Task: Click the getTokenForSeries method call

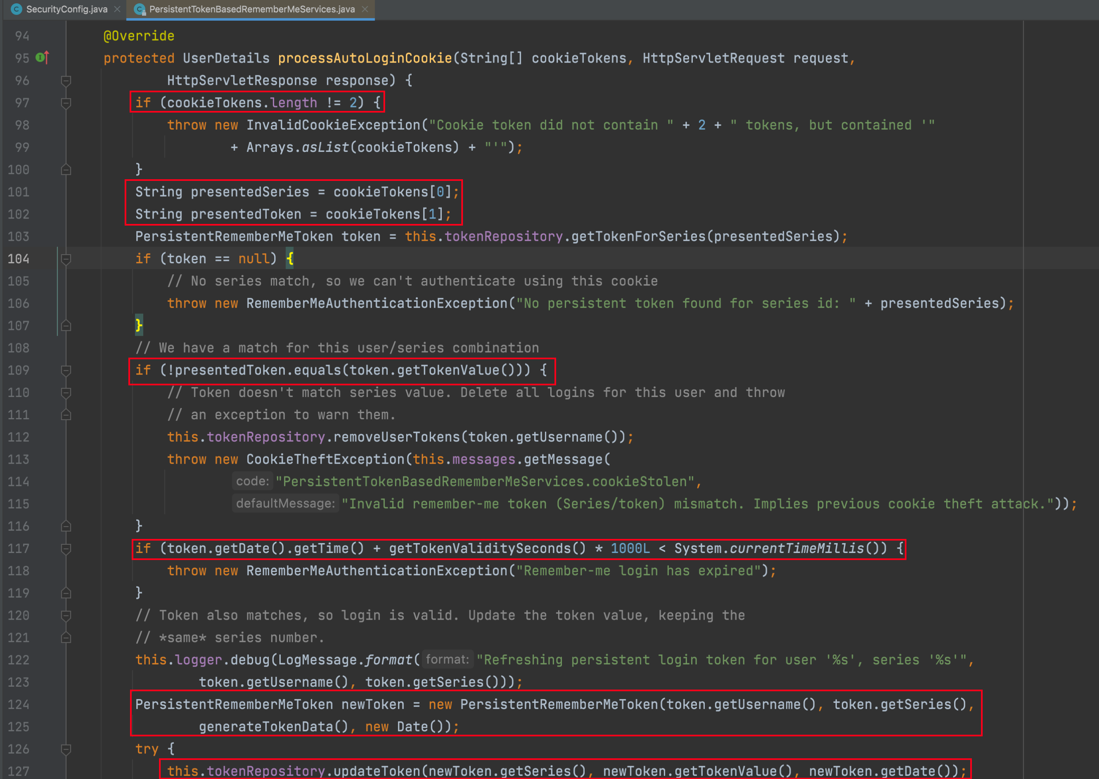Action: [x=639, y=236]
